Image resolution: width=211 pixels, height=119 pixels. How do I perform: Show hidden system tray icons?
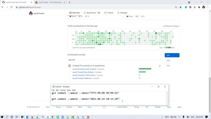(179, 117)
